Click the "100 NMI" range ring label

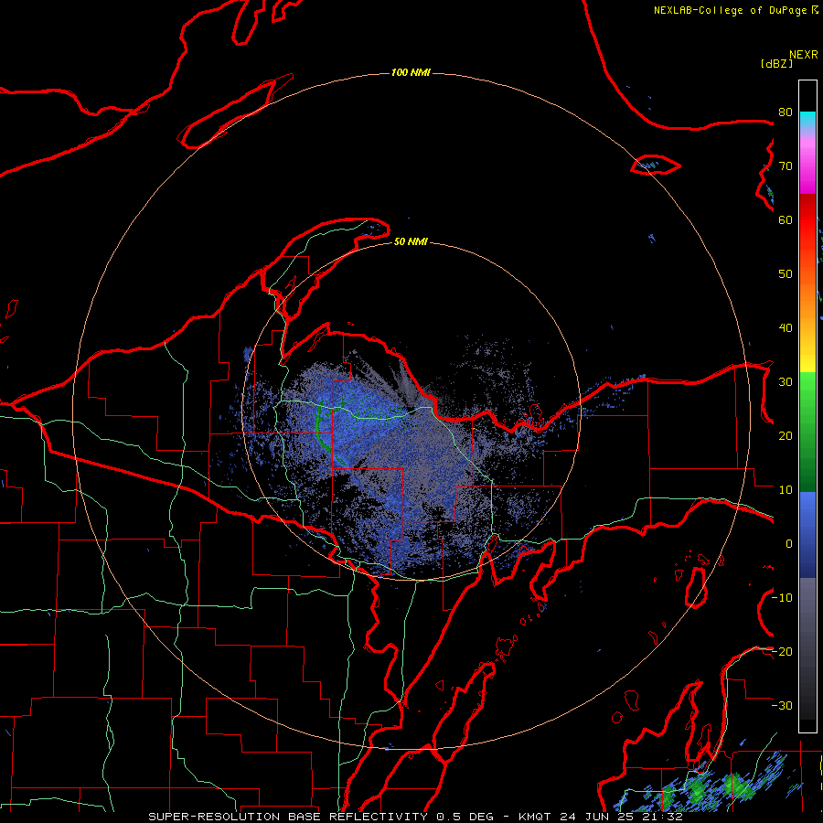411,72
